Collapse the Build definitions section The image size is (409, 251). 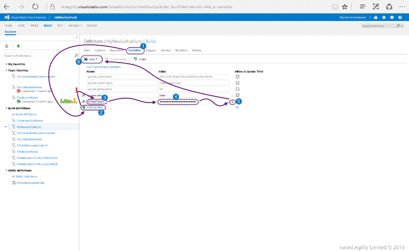(x=6, y=108)
